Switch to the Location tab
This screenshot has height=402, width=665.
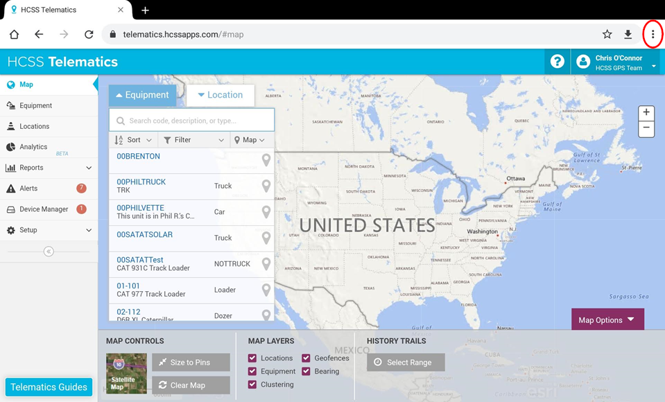pos(221,94)
